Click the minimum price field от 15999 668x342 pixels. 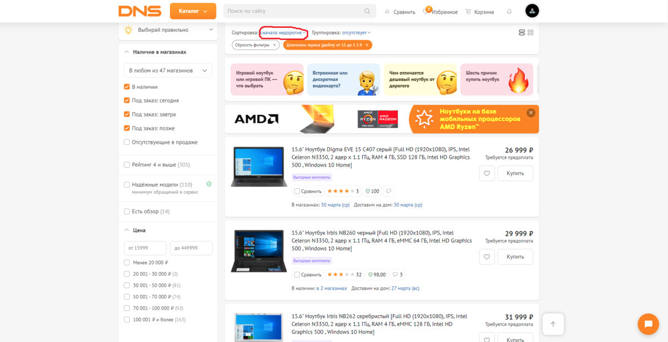pyautogui.click(x=145, y=248)
